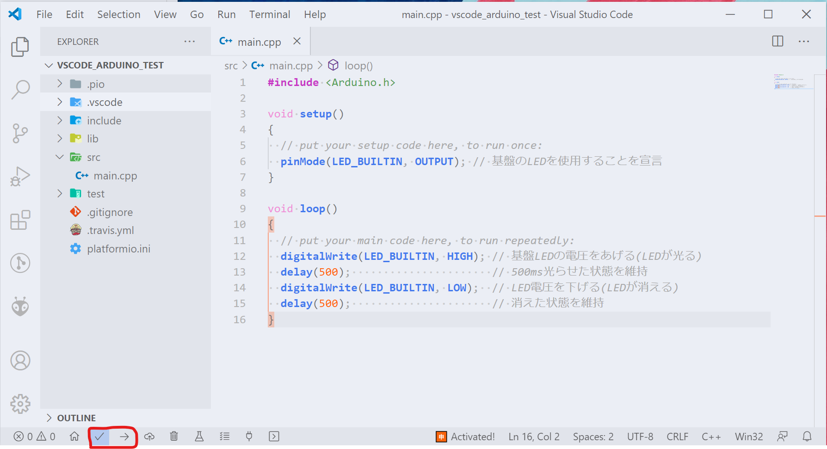
Task: Click the feedback icon in status bar
Action: pos(782,437)
